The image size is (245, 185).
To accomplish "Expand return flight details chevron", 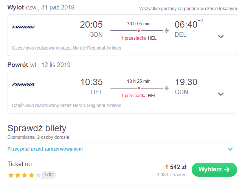I will click(221, 94).
